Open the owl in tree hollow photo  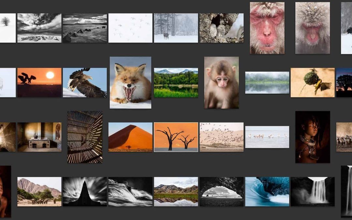pyautogui.click(x=221, y=28)
